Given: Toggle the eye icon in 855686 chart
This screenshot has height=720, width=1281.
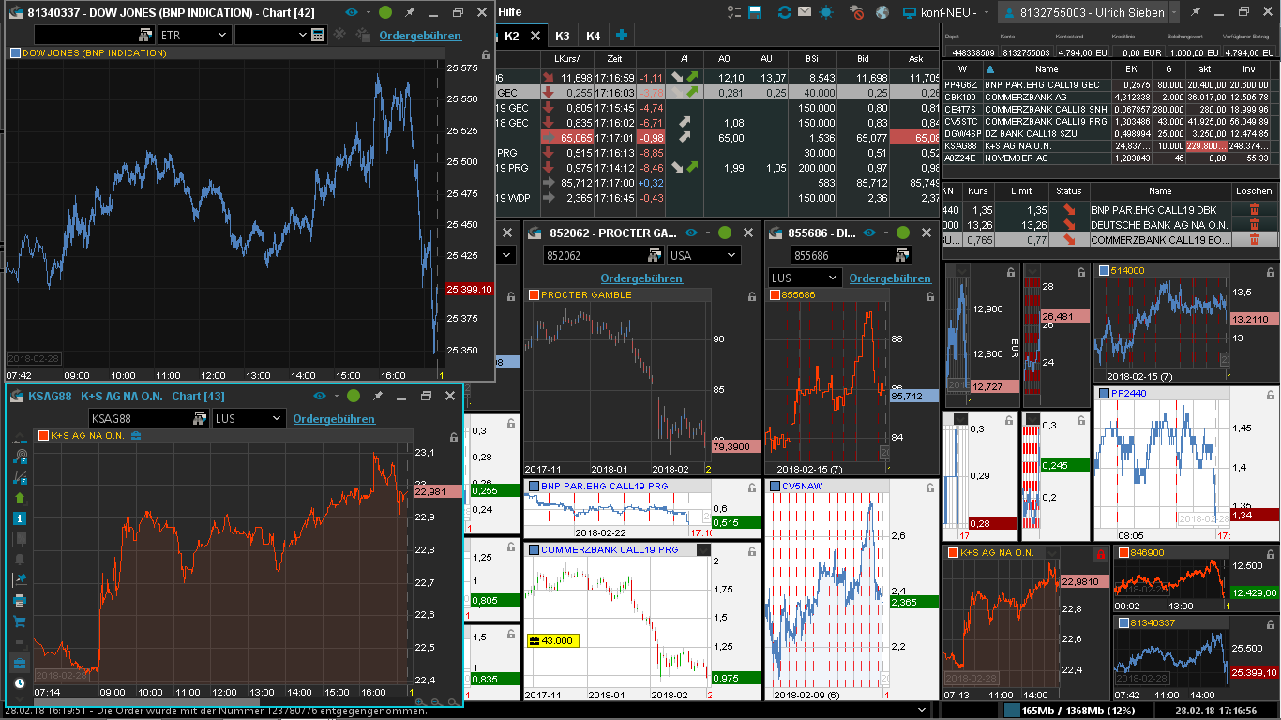Looking at the screenshot, I should 869,232.
